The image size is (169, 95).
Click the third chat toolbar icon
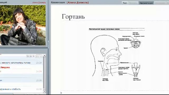point(34,56)
